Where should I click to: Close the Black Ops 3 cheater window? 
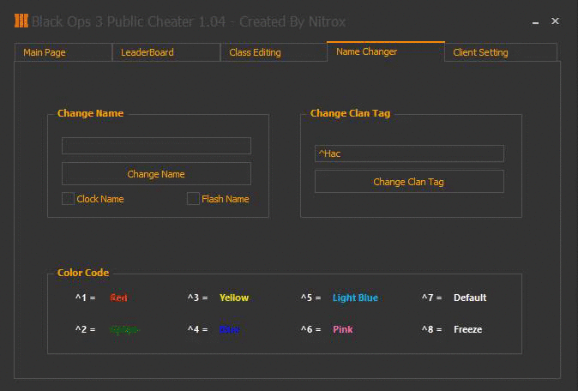click(x=555, y=21)
